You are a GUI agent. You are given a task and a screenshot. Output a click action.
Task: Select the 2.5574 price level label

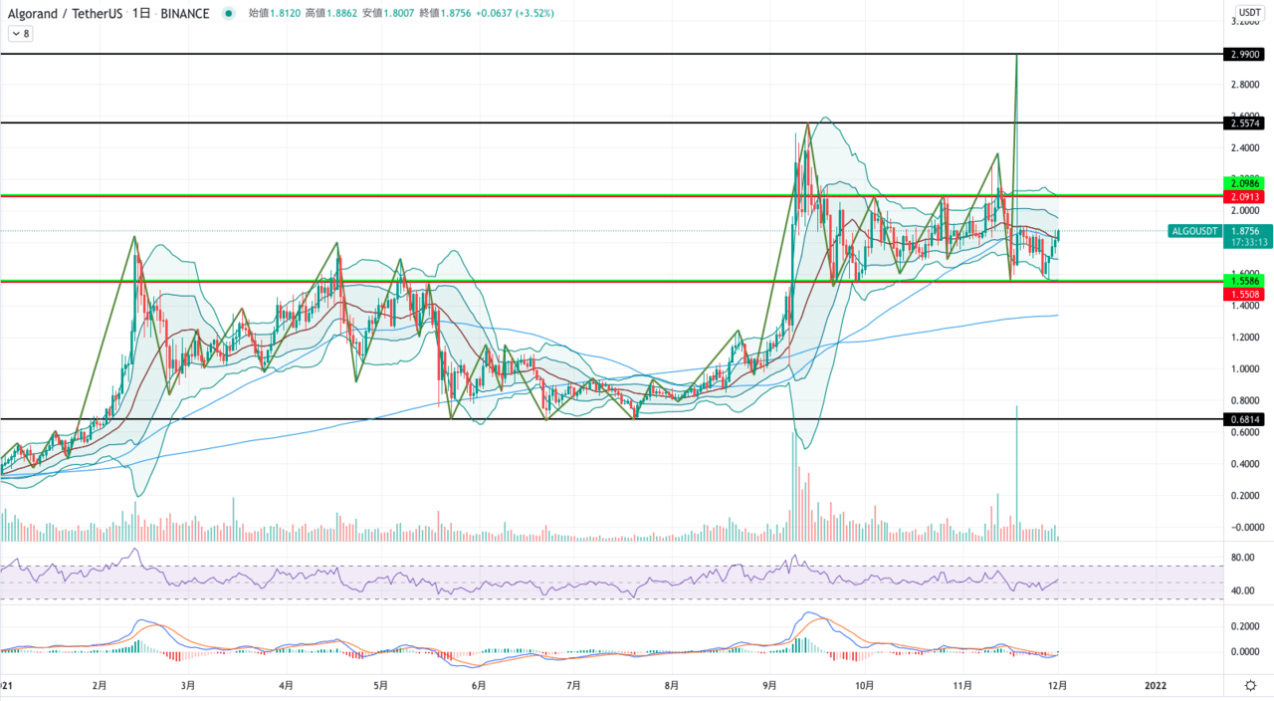pyautogui.click(x=1243, y=123)
